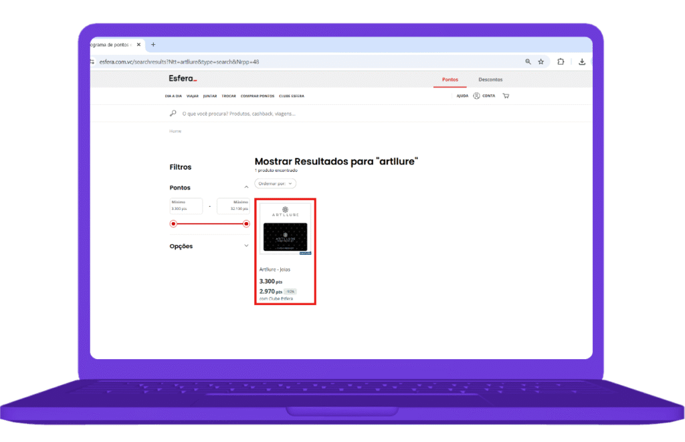The height and width of the screenshot is (442, 685).
Task: Select the magnifier icon in the search bar
Action: (173, 114)
